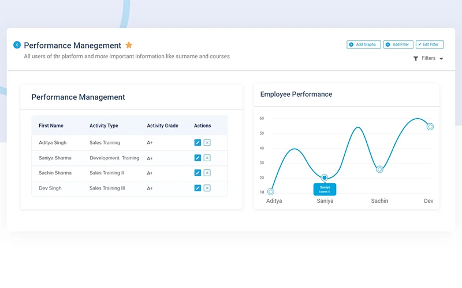Select the Aditya data point on the chart
The height and width of the screenshot is (288, 462).
(x=271, y=192)
